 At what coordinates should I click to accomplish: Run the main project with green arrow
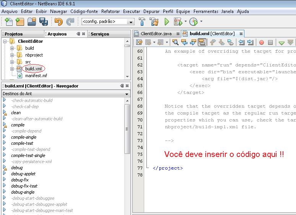click(167, 21)
